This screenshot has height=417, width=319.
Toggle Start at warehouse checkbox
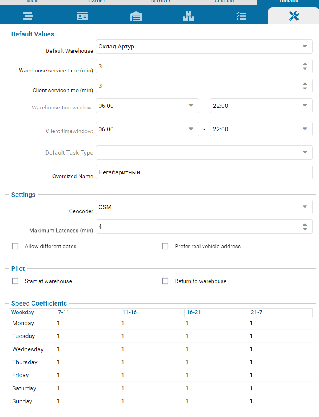15,281
